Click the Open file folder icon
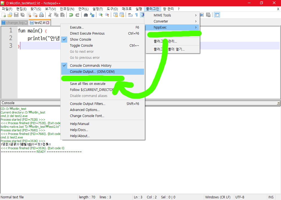 [10, 15]
